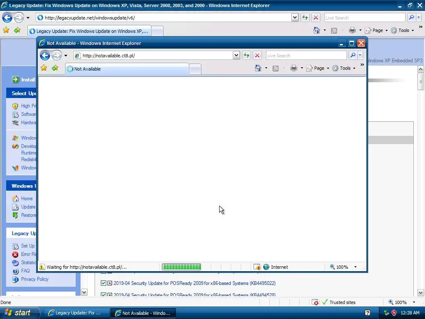Click Forward button in Not Available window
The image size is (425, 319).
click(x=56, y=56)
